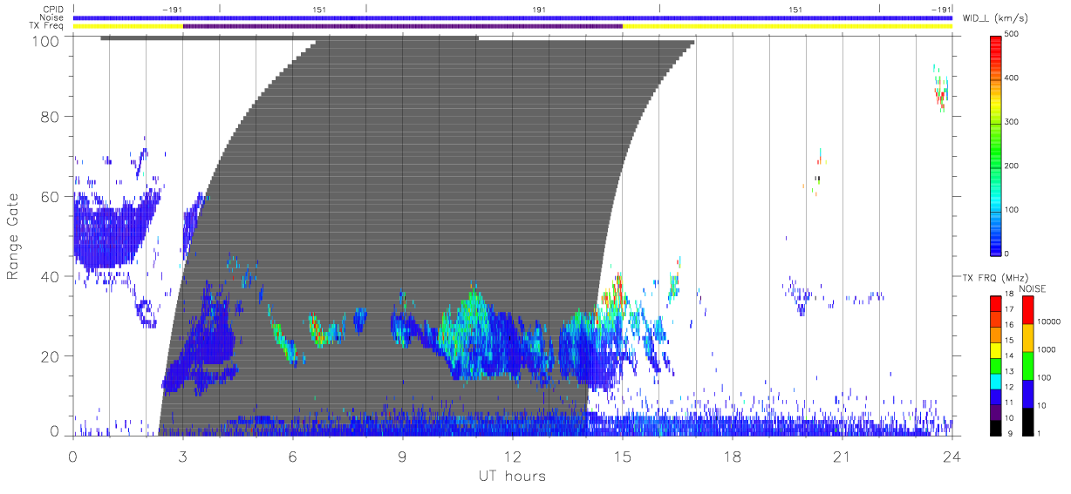
Task: Click the WID⊥ (km/s) color bar title
Action: click(x=995, y=17)
